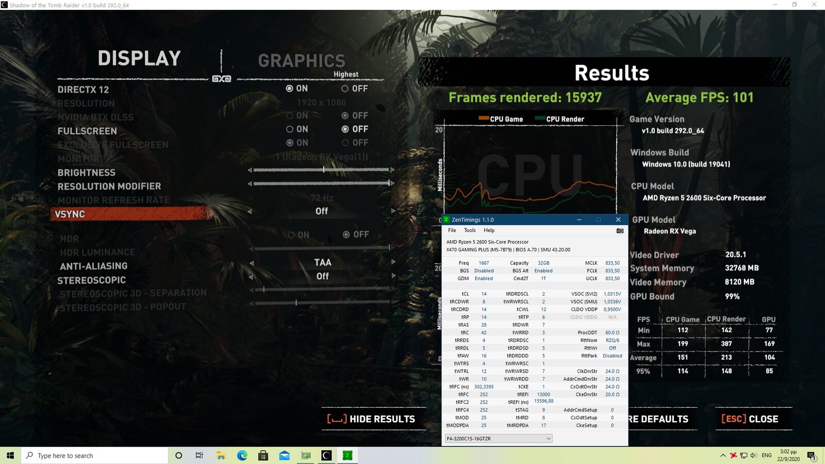The width and height of the screenshot is (825, 464).
Task: Open the Mail app from the taskbar
Action: (284, 455)
